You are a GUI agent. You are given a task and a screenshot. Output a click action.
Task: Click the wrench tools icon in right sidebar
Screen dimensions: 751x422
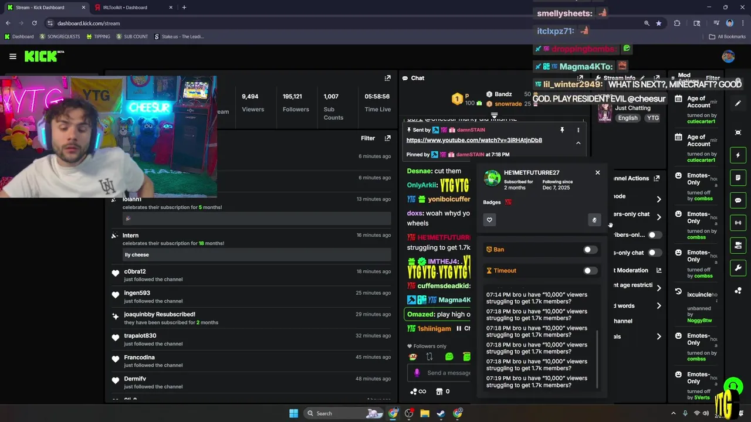[x=738, y=268]
